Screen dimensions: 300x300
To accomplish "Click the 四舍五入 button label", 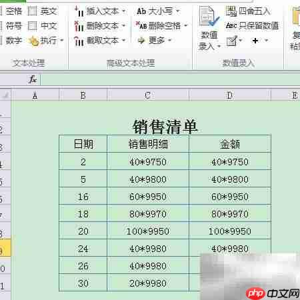I will coord(255,11).
